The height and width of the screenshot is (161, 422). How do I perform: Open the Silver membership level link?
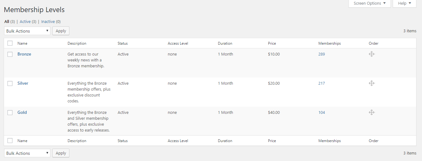(23, 83)
